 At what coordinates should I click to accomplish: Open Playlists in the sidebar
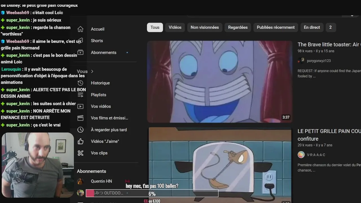98,95
